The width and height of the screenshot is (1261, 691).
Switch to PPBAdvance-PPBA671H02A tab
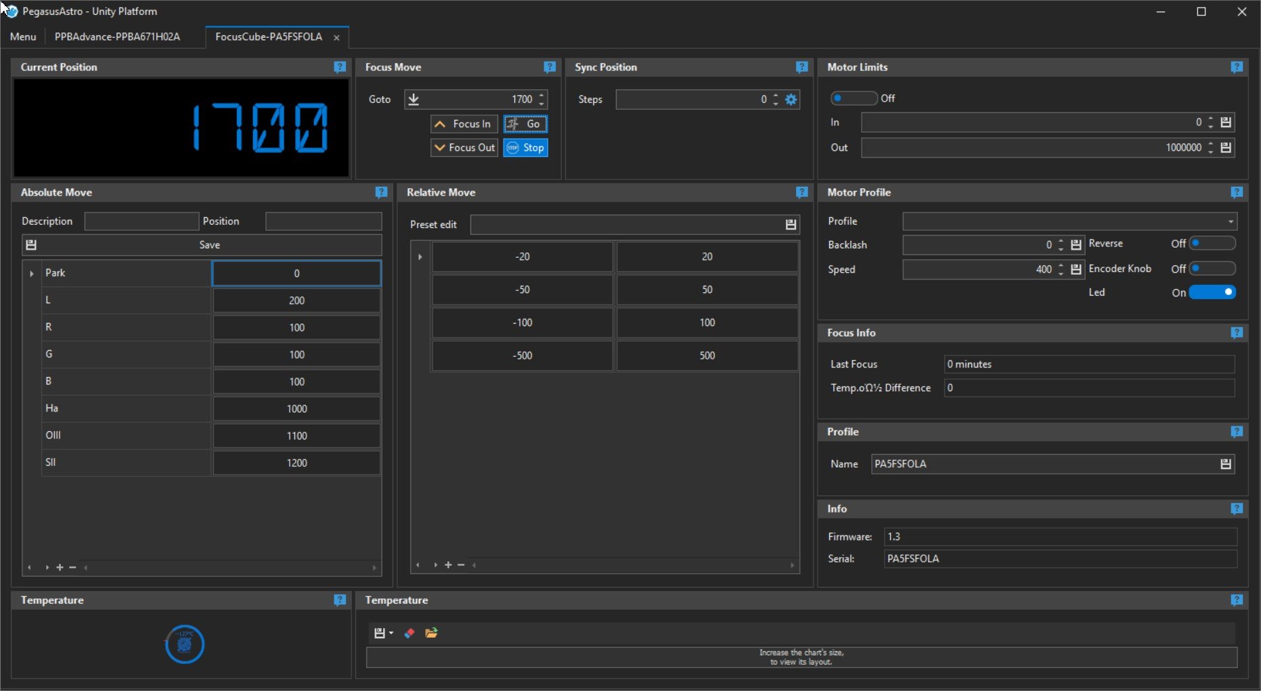118,37
